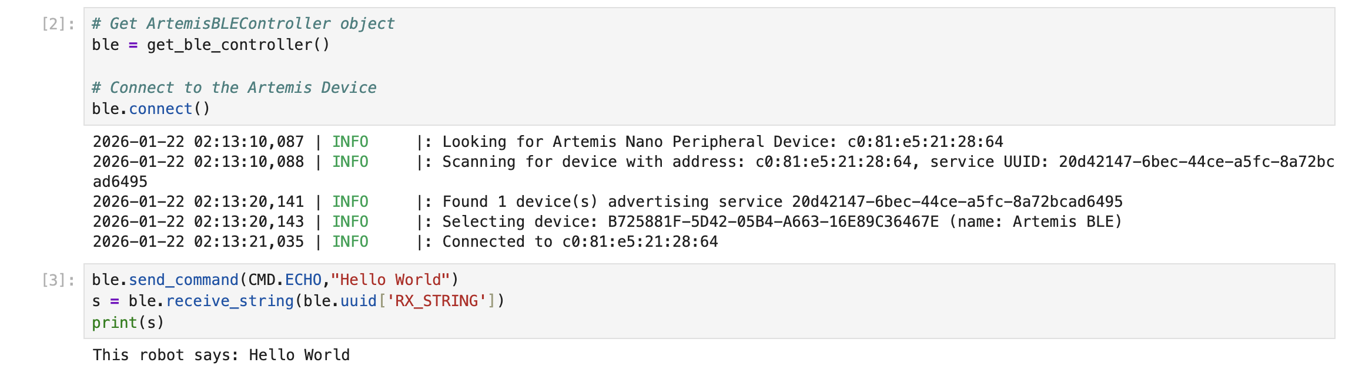This screenshot has height=369, width=1352.
Task: Place cursor on the print(s) line
Action: pos(128,323)
